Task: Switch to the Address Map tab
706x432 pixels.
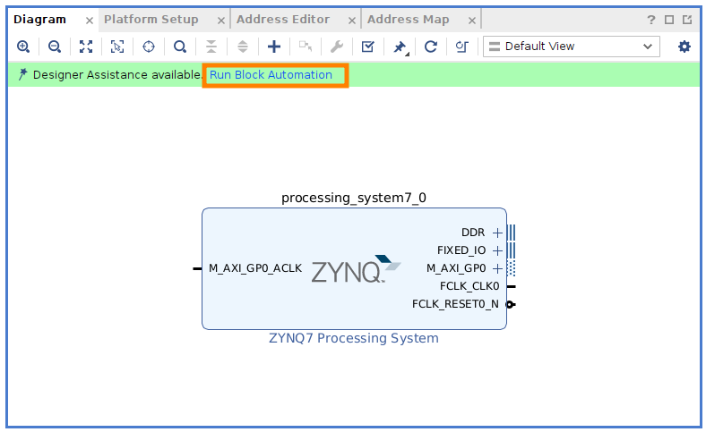Action: pos(409,20)
